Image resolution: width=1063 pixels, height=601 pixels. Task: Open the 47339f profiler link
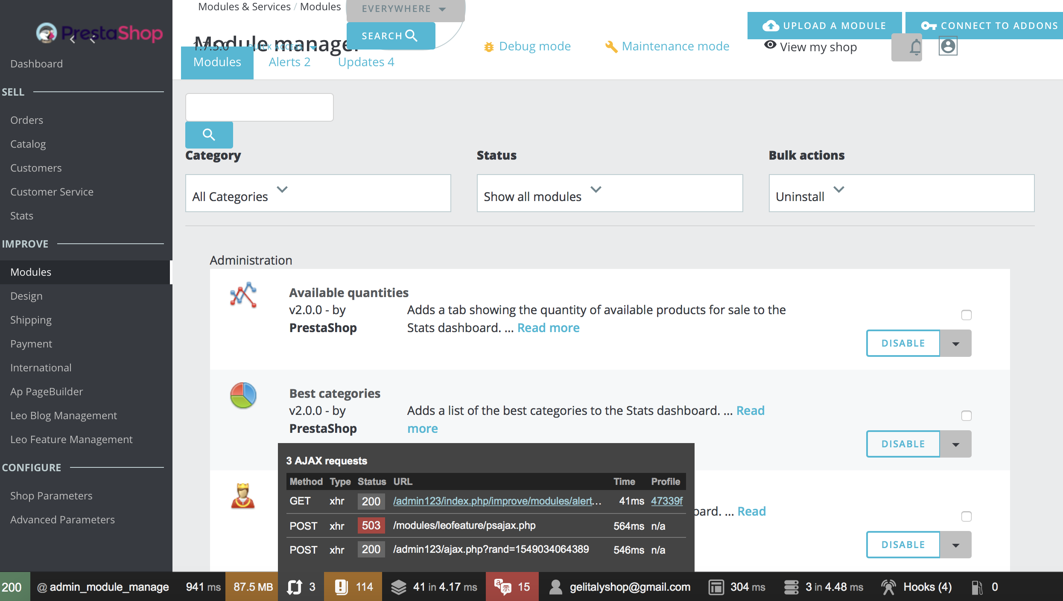[666, 501]
